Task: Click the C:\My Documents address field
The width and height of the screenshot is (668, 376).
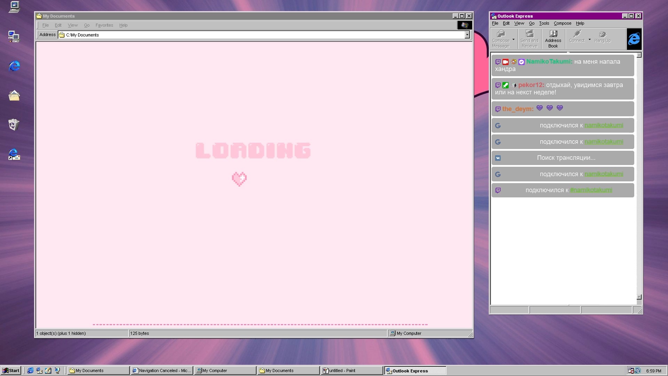Action: (x=244, y=35)
